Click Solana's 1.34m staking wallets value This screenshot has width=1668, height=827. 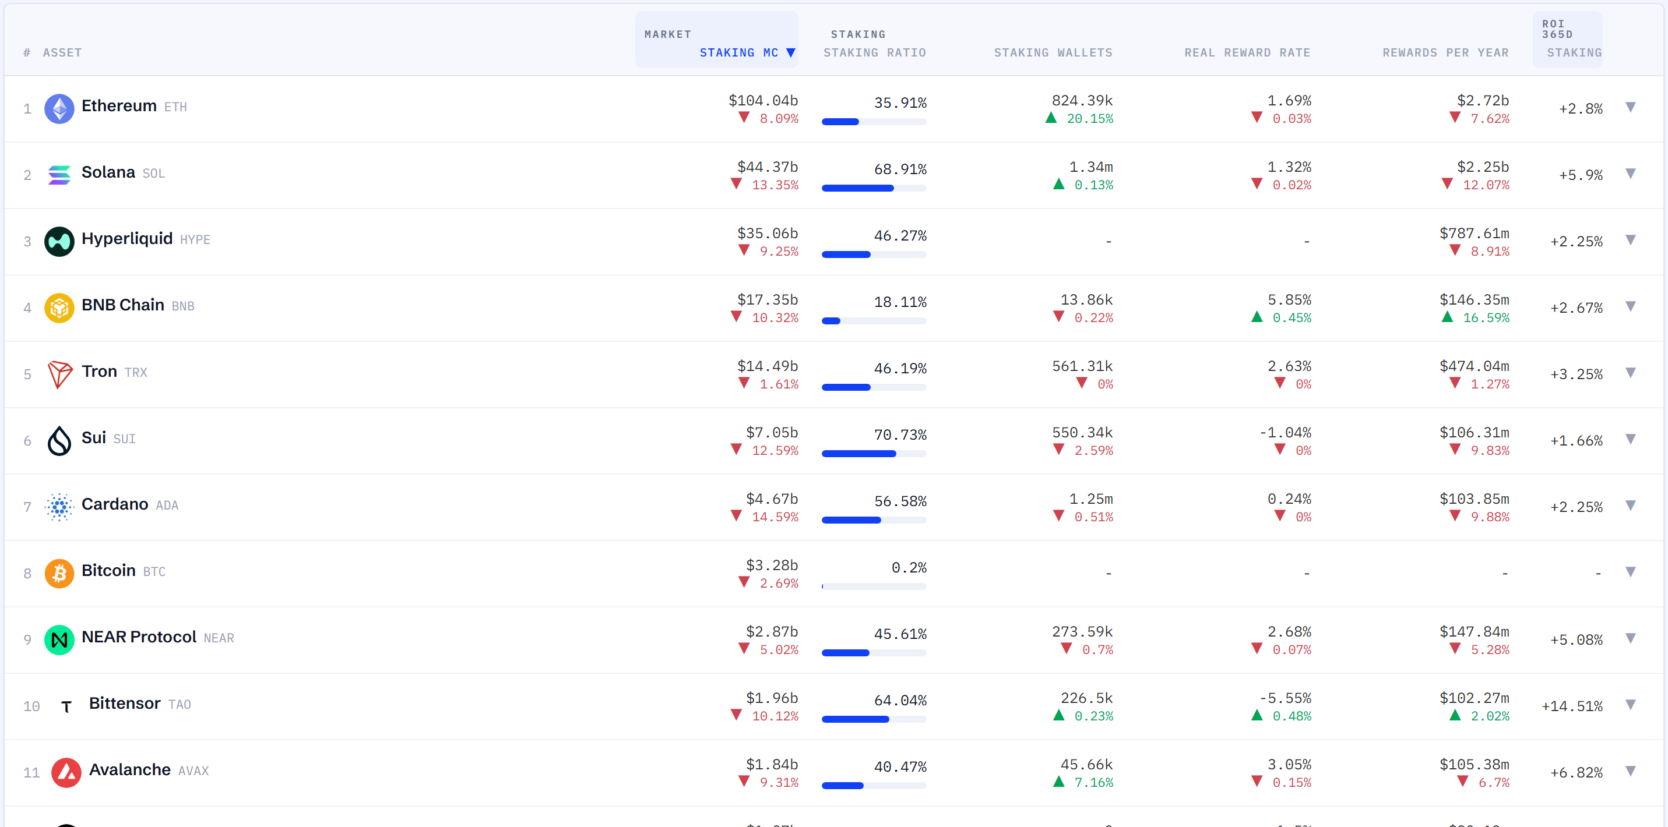coord(1090,168)
